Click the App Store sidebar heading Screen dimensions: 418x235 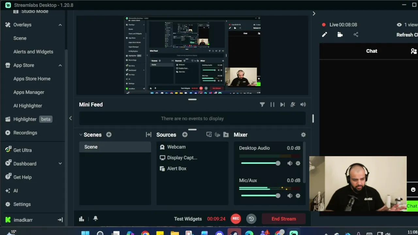pos(24,65)
